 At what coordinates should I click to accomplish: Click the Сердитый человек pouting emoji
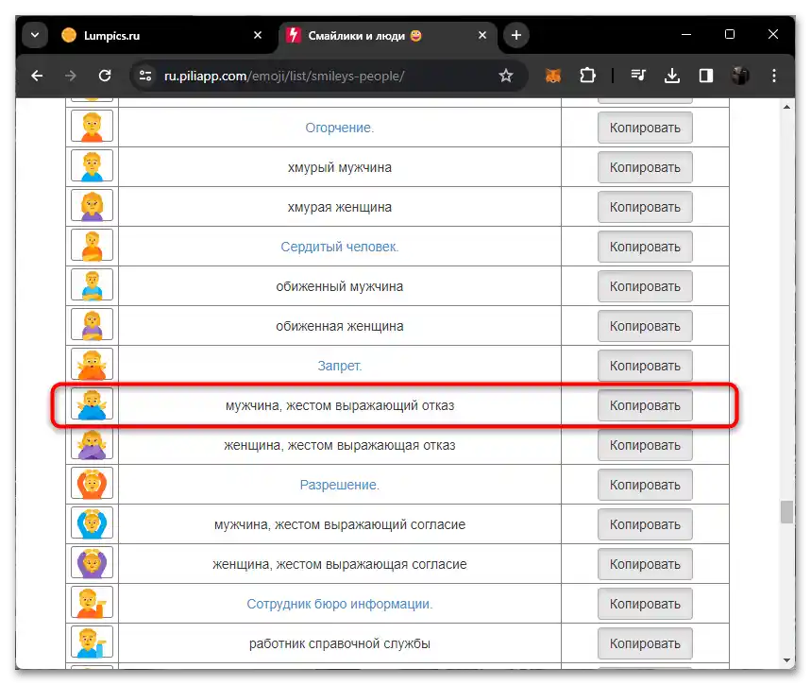[x=93, y=246]
